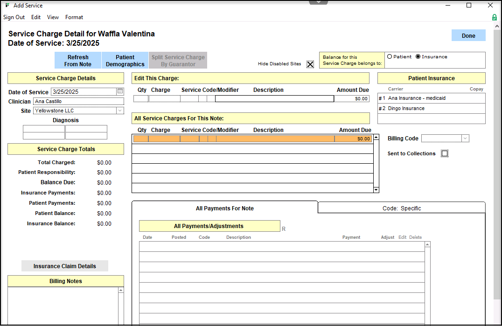Open the Date of Service calendar picker
The image size is (502, 326).
tap(120, 91)
